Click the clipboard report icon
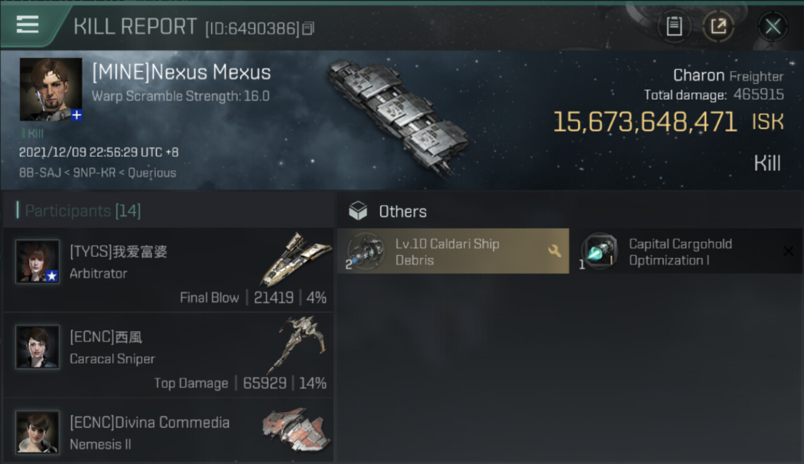Screen dimensions: 804x464 click(674, 26)
